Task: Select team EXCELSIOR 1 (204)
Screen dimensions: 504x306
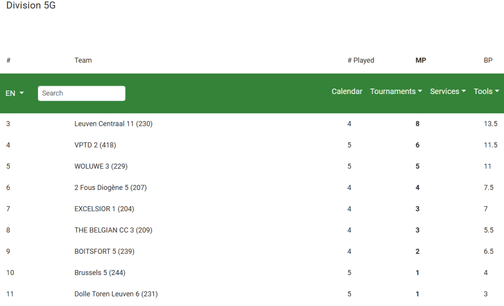Action: (x=104, y=209)
